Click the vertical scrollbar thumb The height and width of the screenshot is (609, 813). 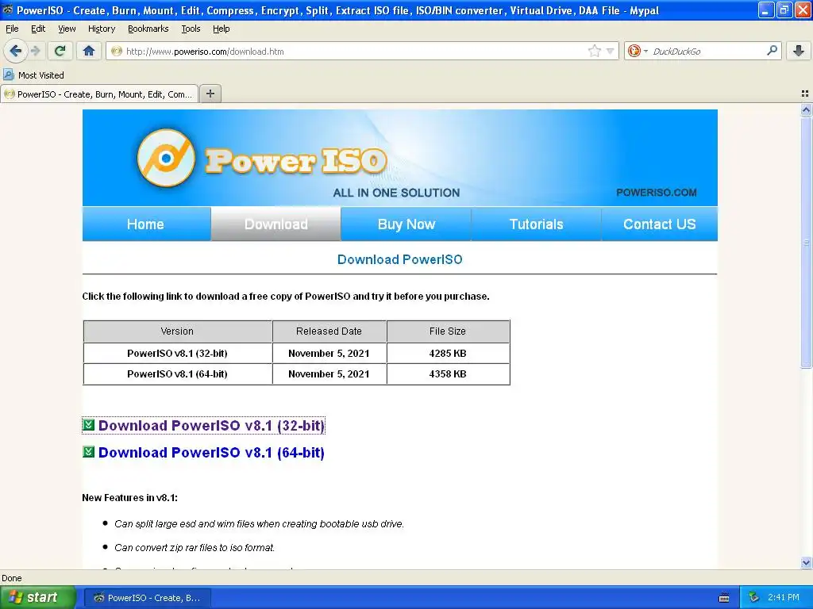point(806,243)
